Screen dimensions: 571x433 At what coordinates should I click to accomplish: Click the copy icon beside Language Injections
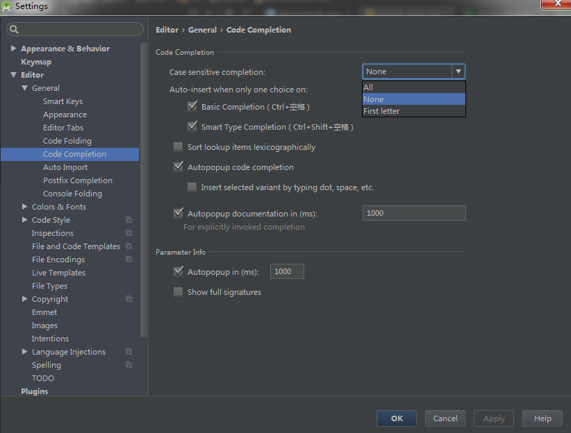pos(129,352)
